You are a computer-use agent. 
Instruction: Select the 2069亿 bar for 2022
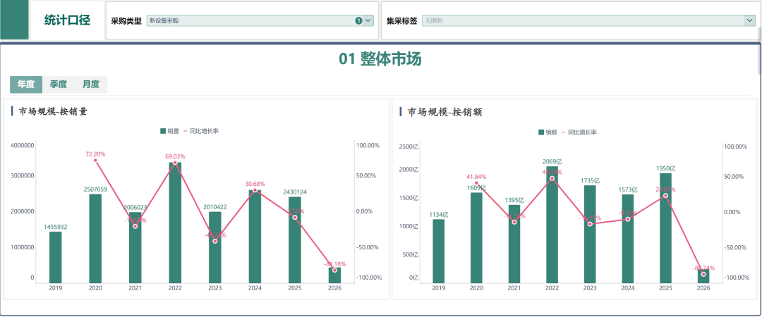click(x=552, y=225)
